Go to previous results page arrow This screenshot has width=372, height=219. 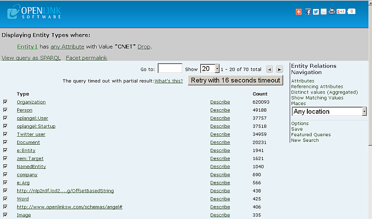(269, 69)
